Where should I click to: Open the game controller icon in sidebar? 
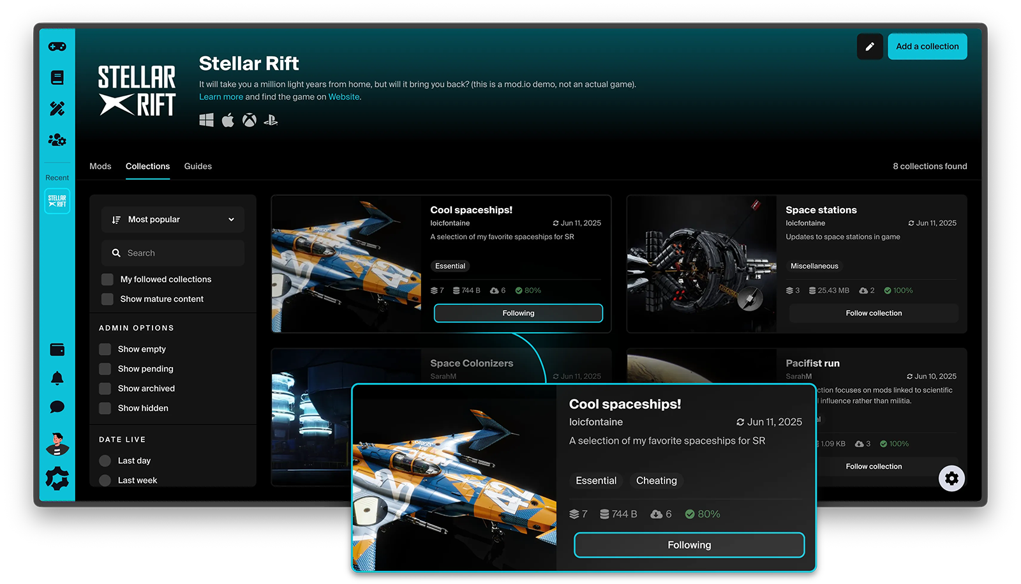pyautogui.click(x=57, y=46)
